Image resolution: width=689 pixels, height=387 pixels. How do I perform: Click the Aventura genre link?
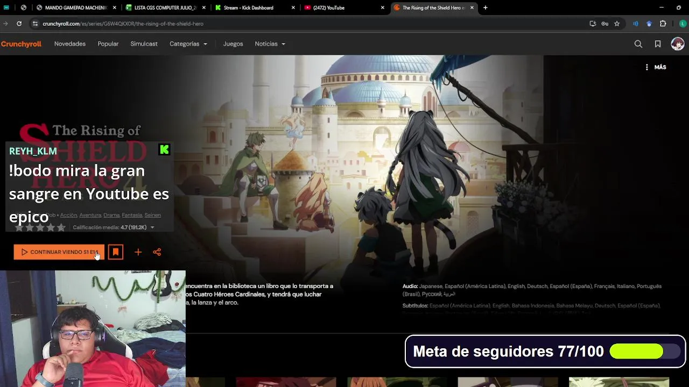click(90, 215)
